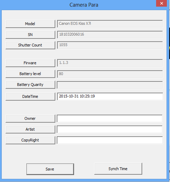This screenshot has height=182, width=170.
Task: Click the Battery Quarity button
Action: tap(30, 85)
